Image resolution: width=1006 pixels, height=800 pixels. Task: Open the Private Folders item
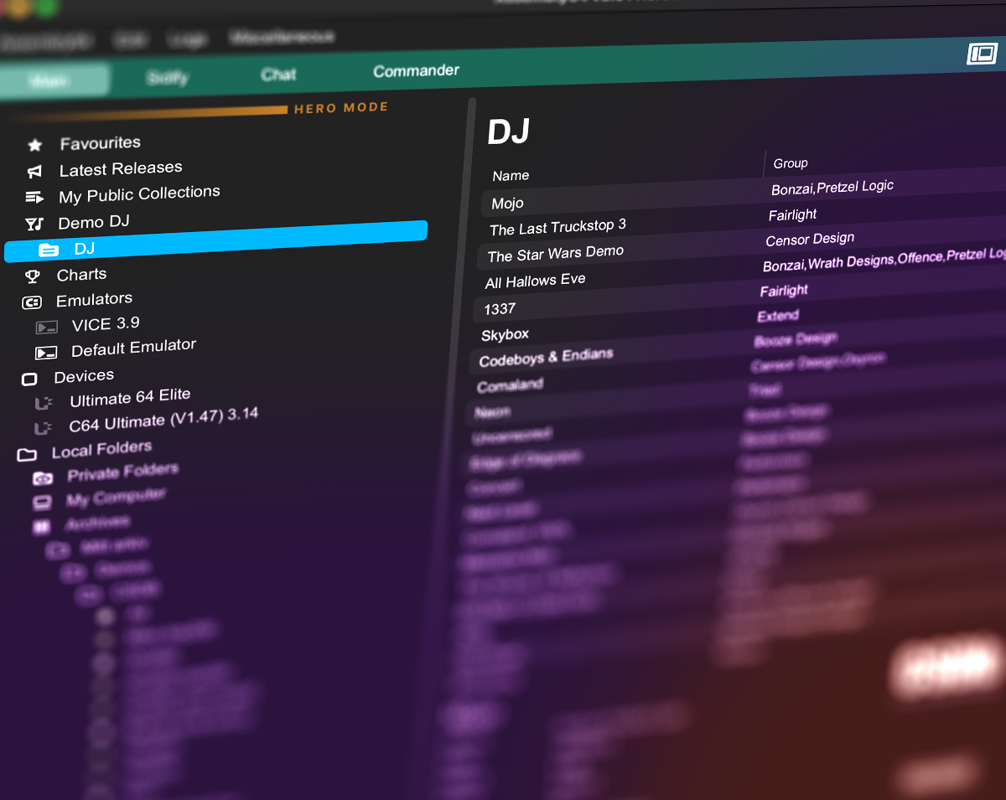tap(122, 472)
